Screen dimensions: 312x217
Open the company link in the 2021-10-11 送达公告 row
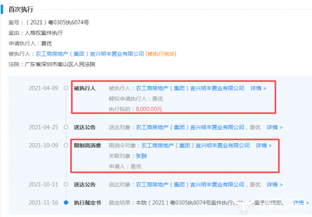(x=190, y=185)
